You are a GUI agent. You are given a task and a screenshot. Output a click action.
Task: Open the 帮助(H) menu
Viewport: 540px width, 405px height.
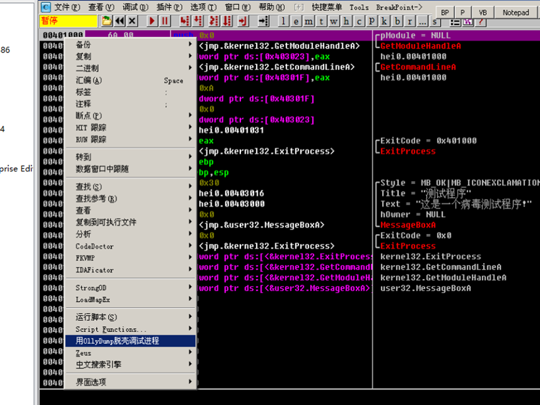coord(272,7)
